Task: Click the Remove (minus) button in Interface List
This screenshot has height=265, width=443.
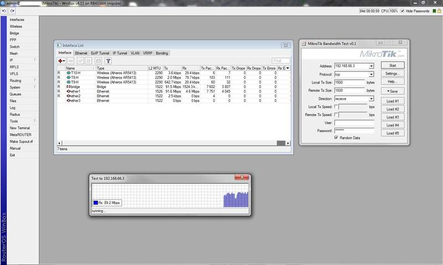Action: tap(71, 61)
